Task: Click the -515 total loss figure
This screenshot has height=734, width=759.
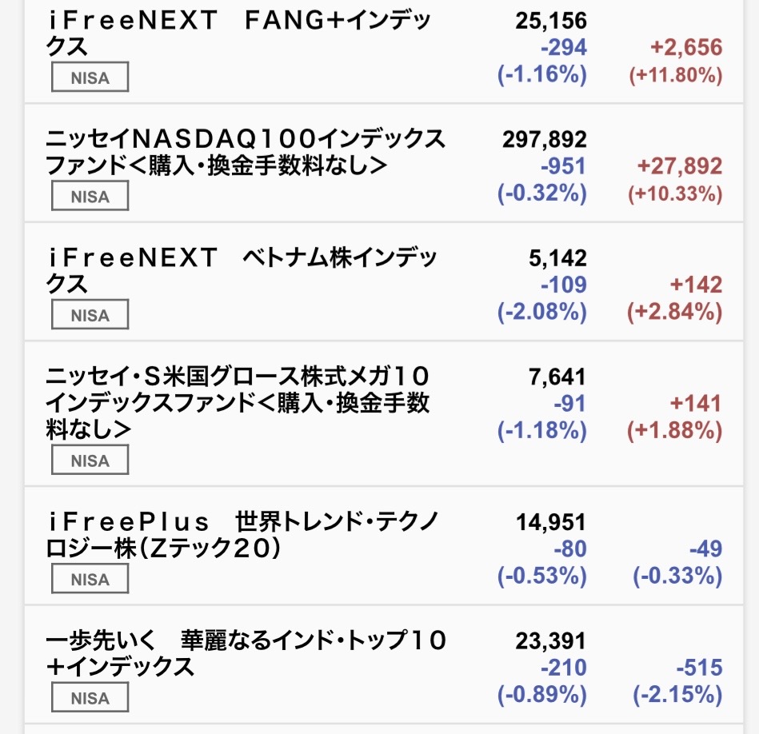Action: coord(700,668)
